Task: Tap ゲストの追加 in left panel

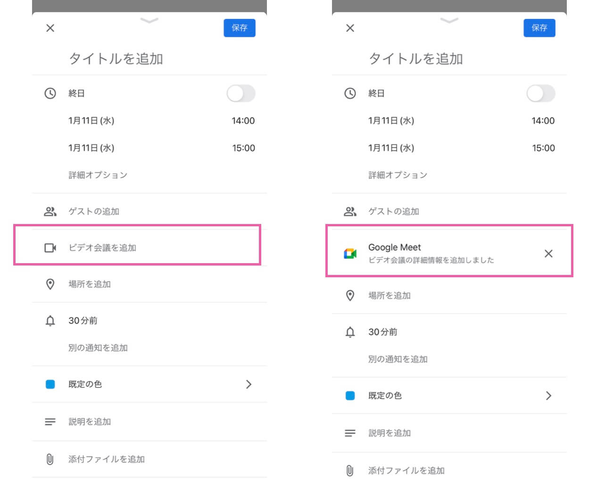Action: coord(94,211)
